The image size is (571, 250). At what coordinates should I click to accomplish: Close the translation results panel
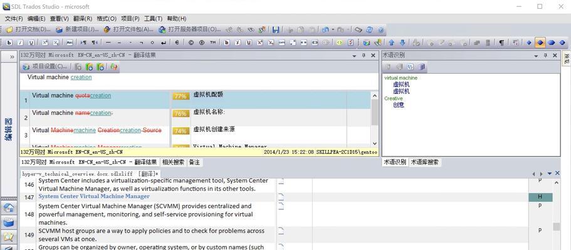373,56
